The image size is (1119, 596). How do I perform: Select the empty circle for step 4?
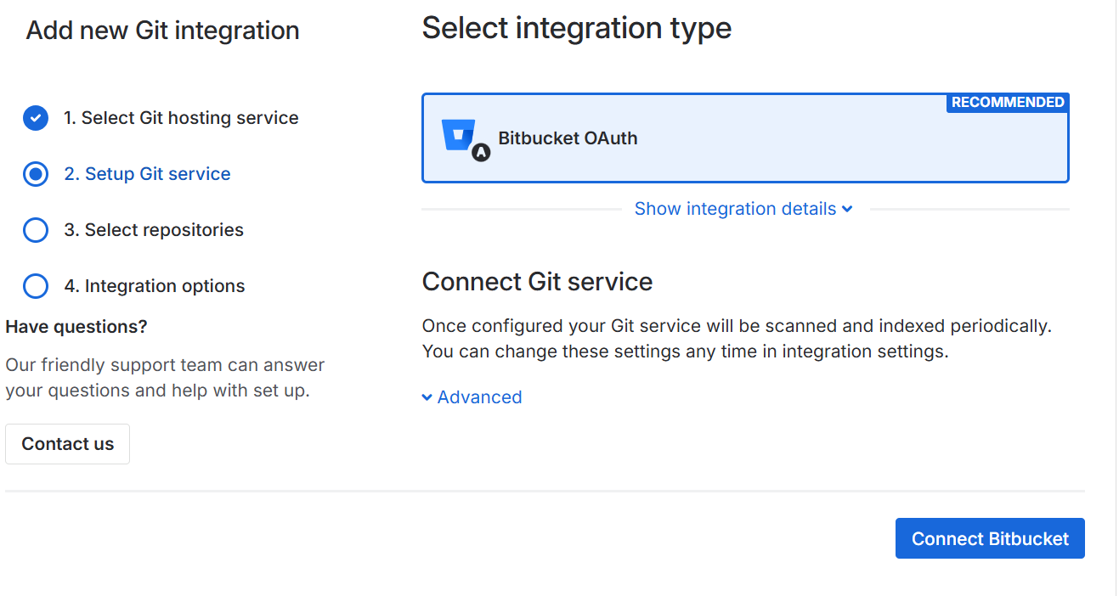(x=36, y=286)
